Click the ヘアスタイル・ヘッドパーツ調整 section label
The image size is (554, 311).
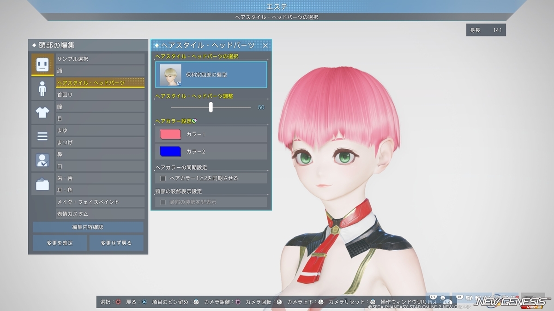[194, 96]
